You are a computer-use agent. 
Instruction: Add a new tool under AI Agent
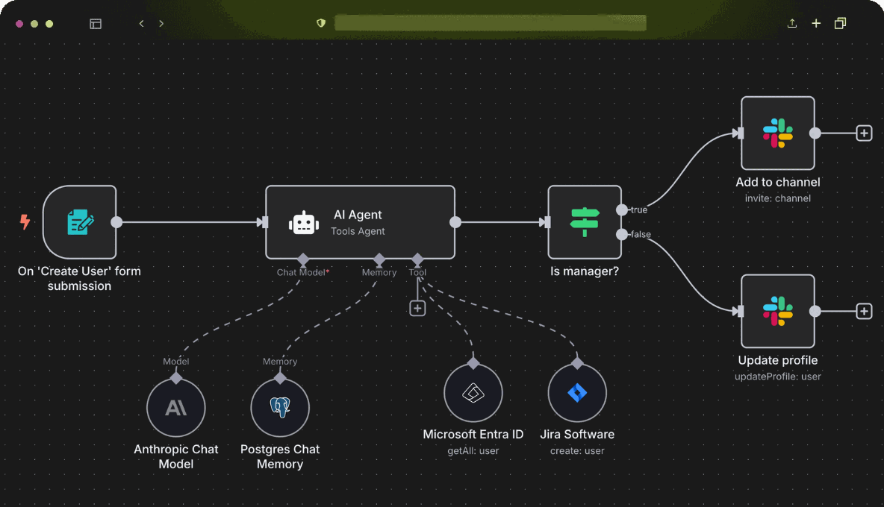417,308
